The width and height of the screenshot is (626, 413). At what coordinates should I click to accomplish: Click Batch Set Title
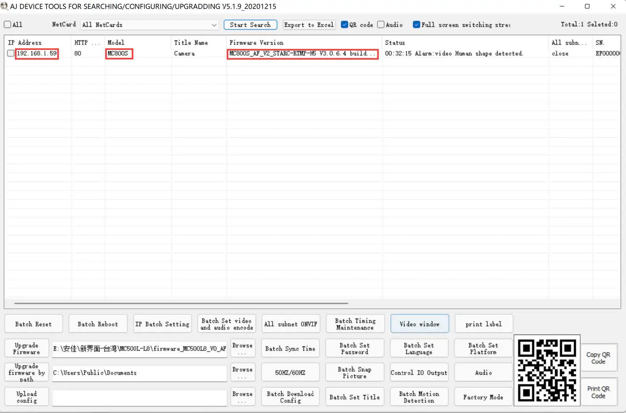pos(355,397)
